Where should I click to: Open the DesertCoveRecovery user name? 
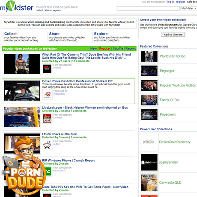[x=175, y=142]
